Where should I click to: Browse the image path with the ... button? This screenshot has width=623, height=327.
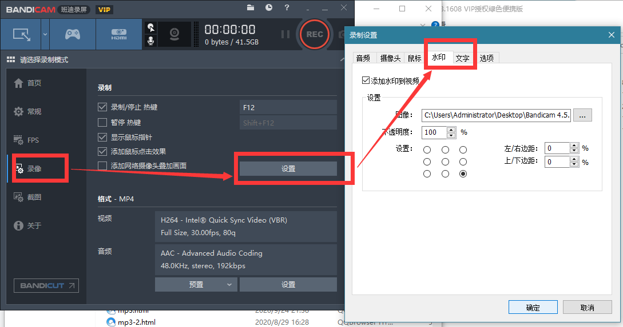coord(582,115)
